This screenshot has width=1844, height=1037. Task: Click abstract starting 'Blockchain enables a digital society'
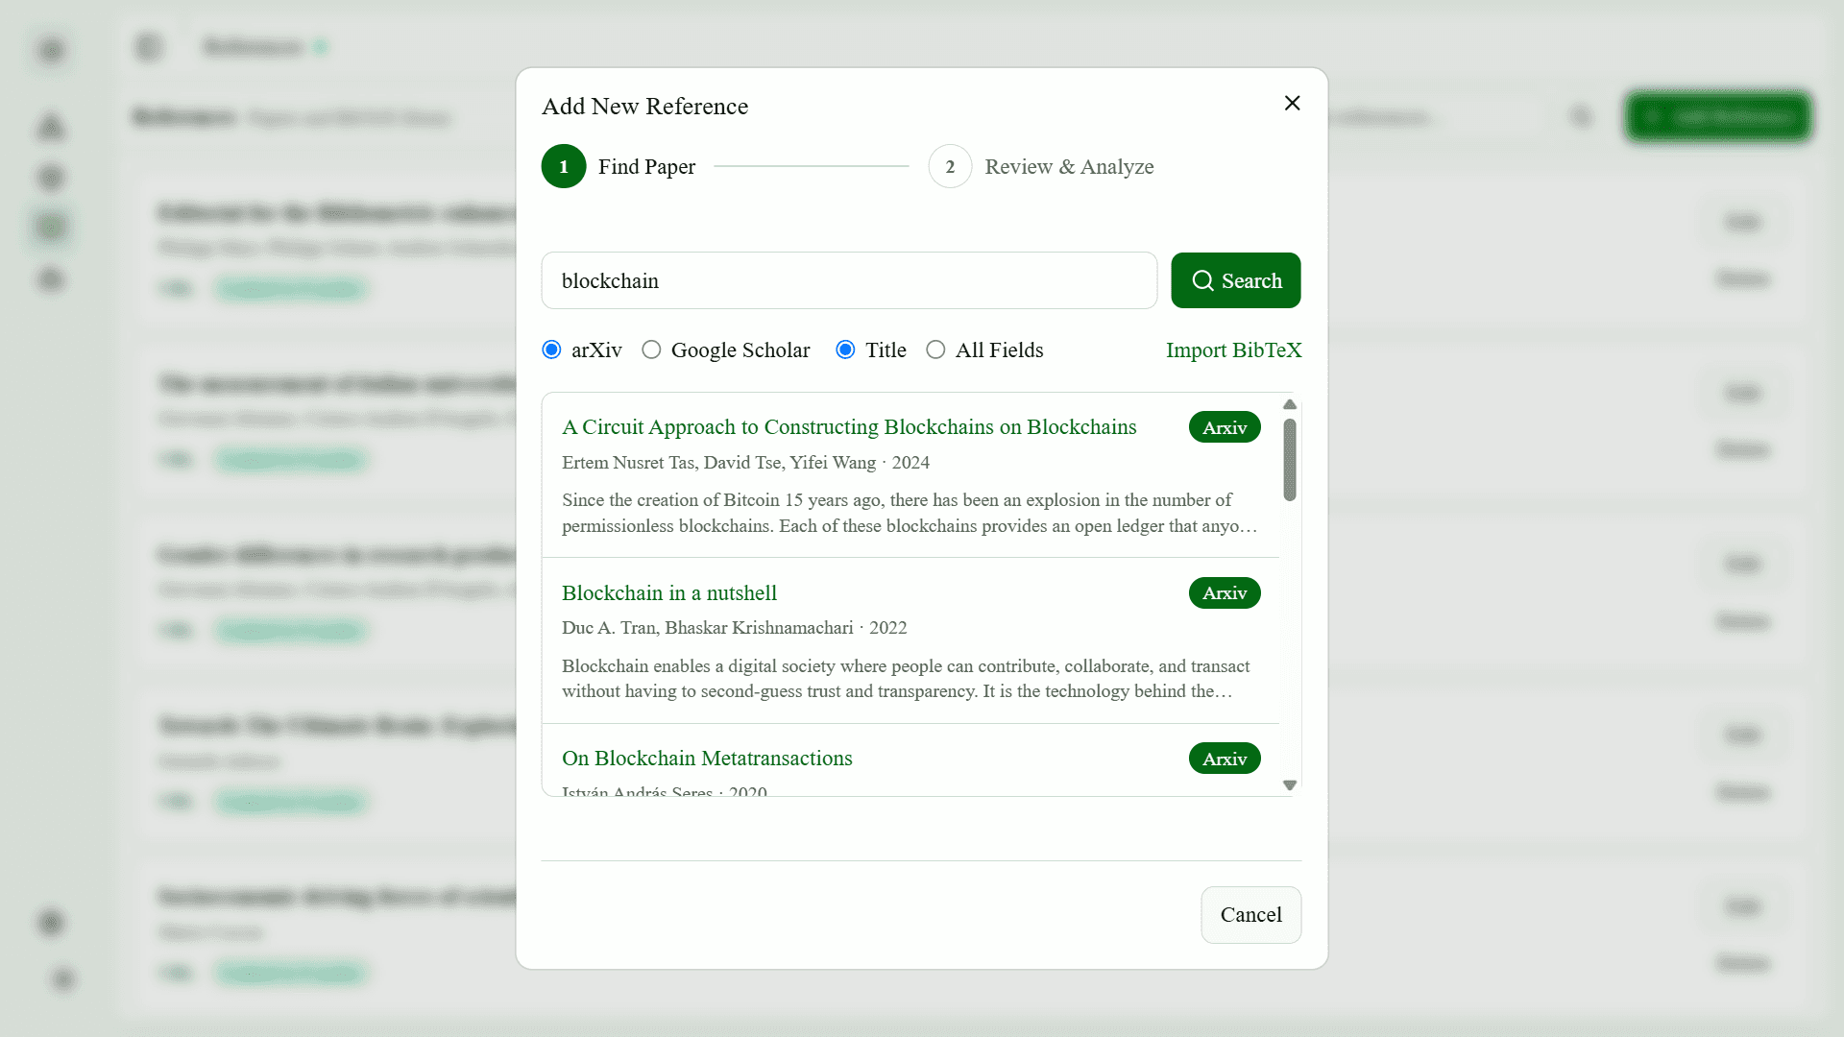906,678
